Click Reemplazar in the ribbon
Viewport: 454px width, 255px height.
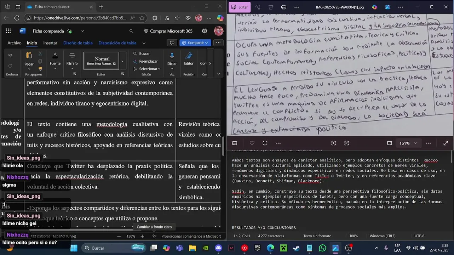145,61
